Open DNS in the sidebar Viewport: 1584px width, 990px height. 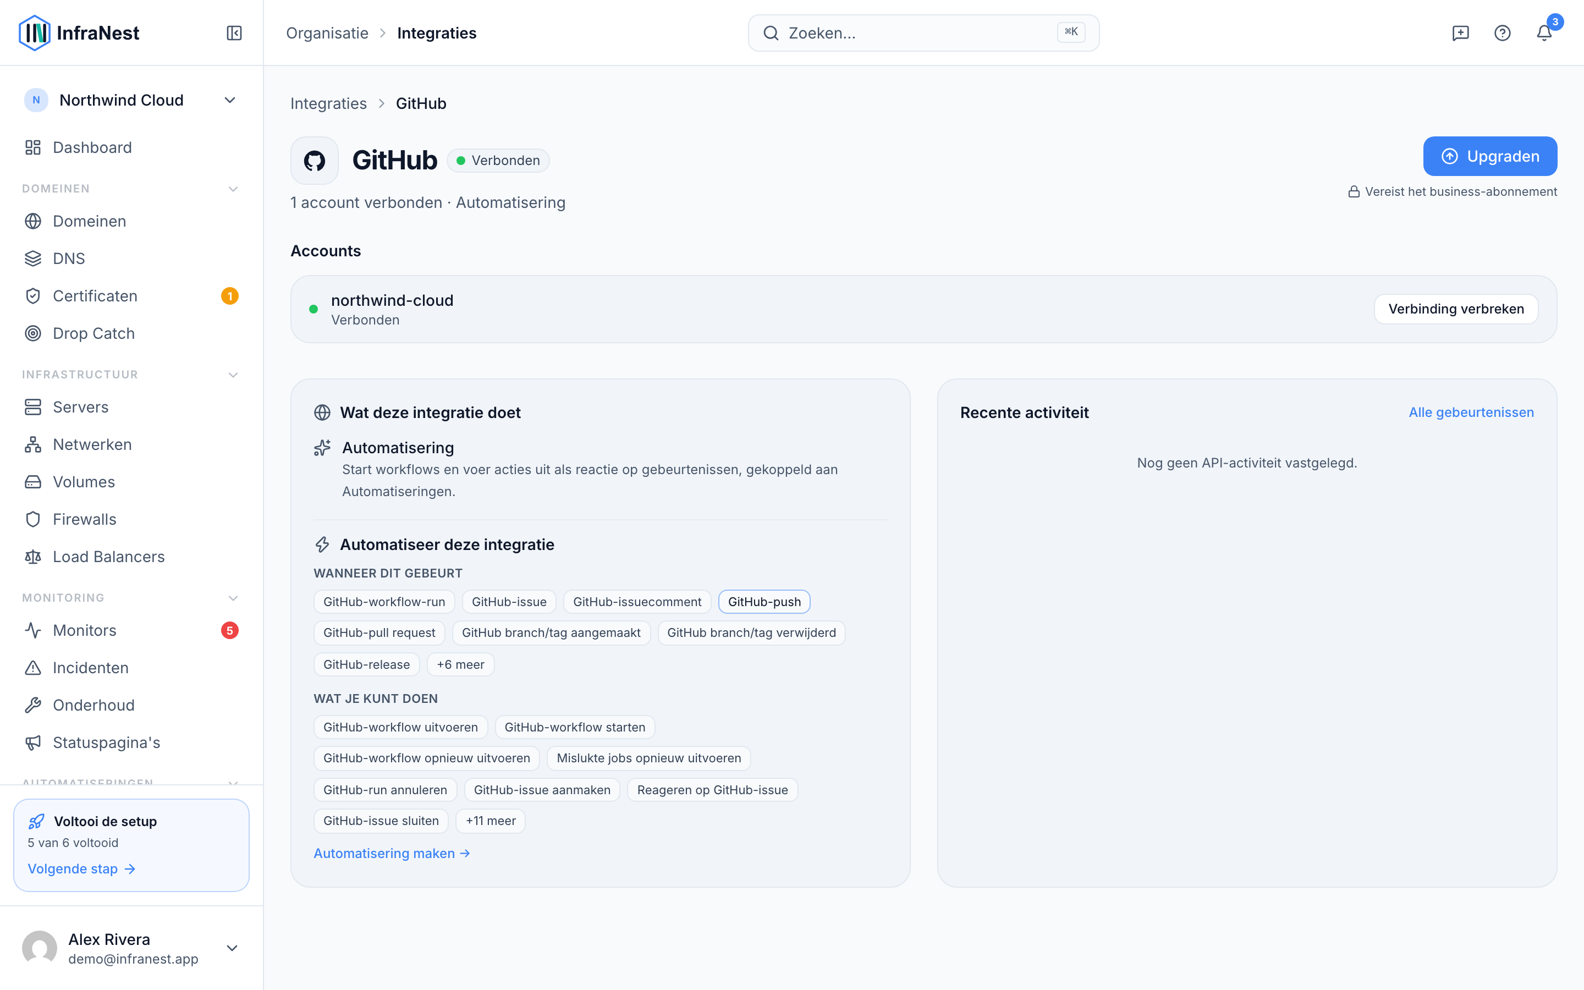(x=131, y=258)
